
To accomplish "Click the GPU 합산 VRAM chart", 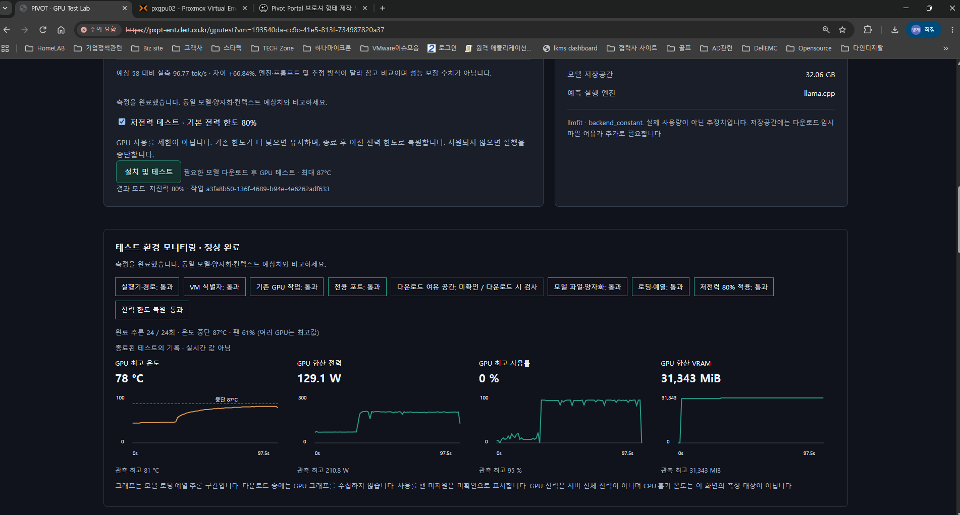I will [x=743, y=425].
